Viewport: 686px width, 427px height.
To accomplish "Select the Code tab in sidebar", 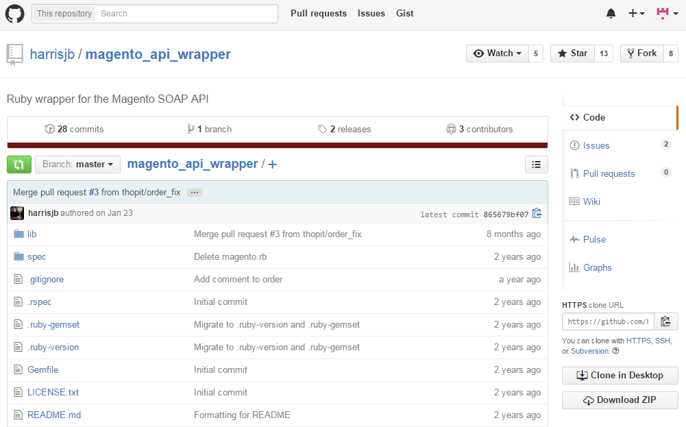I will click(x=620, y=117).
